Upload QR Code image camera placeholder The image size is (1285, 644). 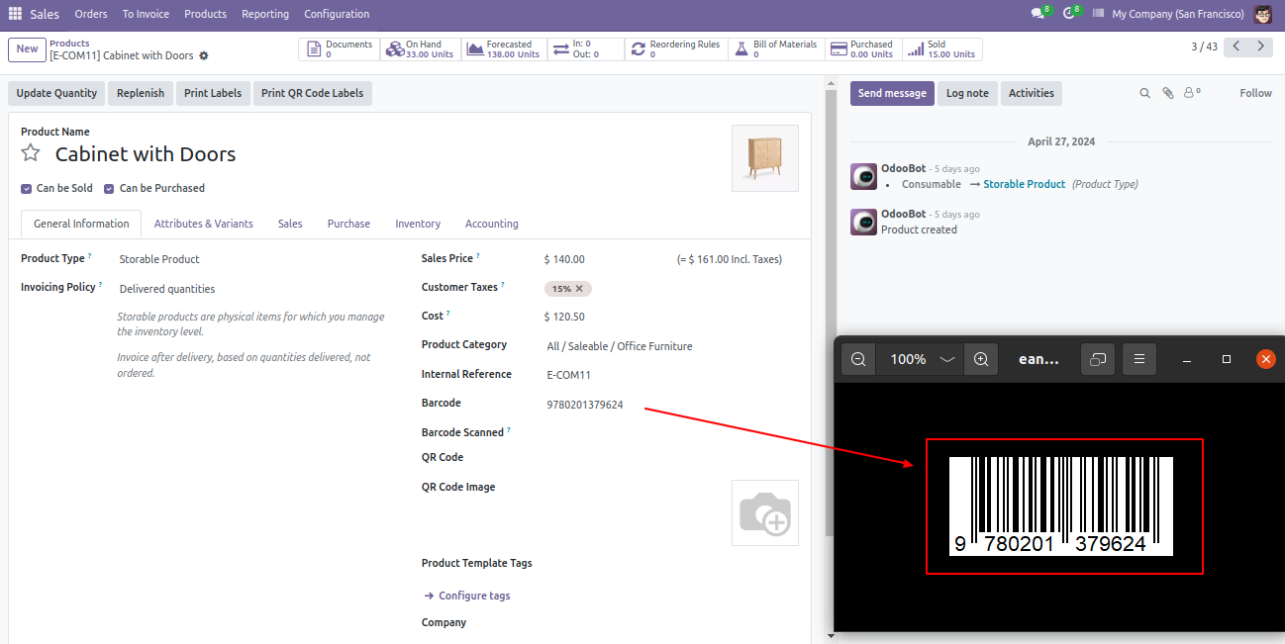[765, 512]
